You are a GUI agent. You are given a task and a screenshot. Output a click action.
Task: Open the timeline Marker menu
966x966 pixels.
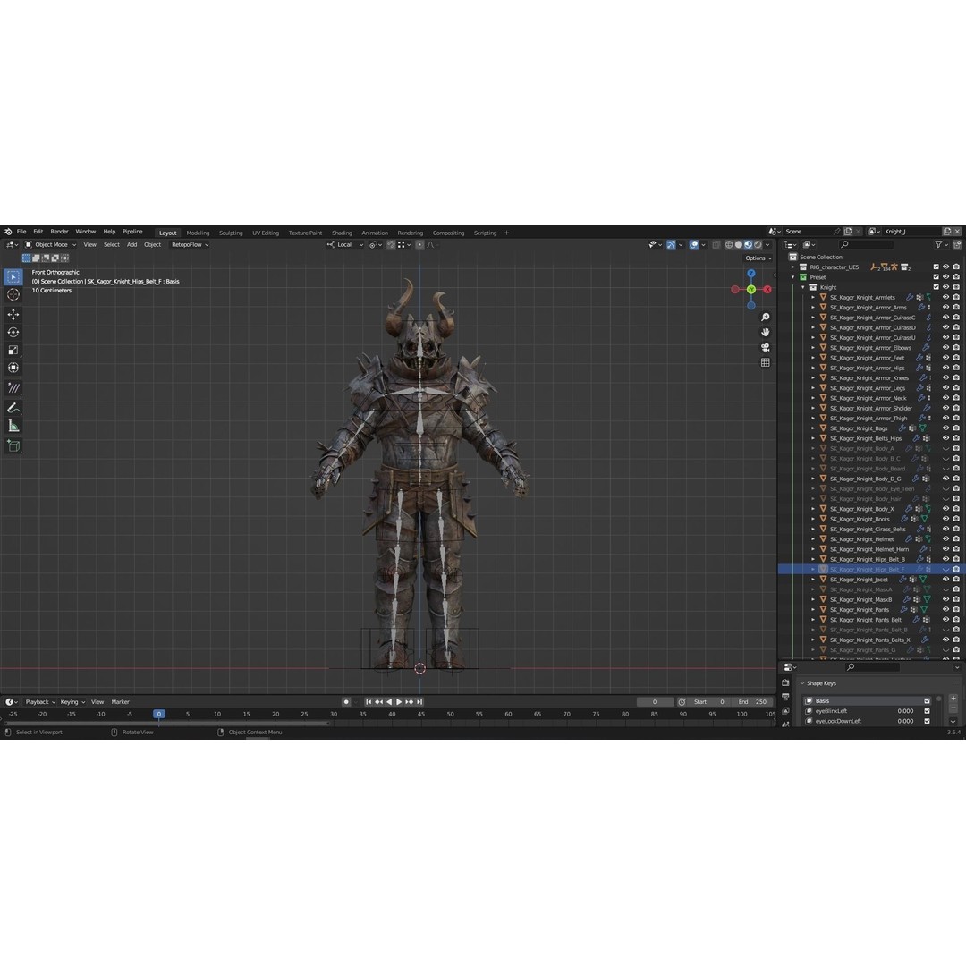tap(120, 702)
